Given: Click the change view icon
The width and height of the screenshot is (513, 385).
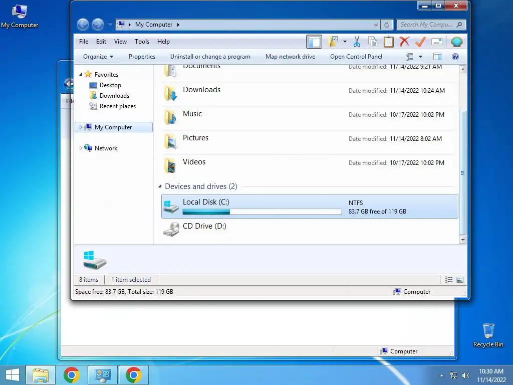Looking at the screenshot, I should pyautogui.click(x=409, y=57).
